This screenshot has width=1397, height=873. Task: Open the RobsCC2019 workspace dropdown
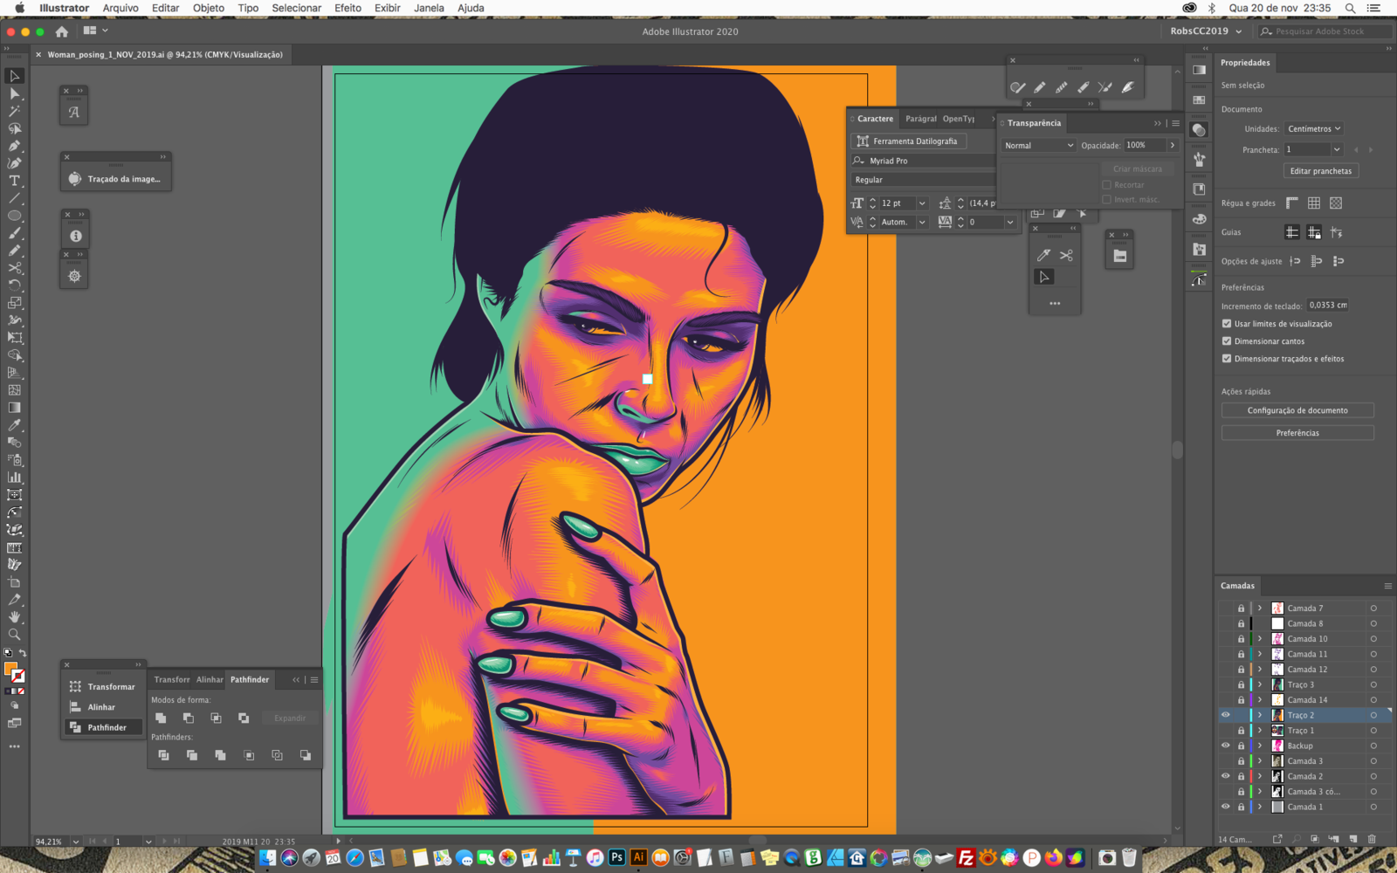coord(1206,31)
